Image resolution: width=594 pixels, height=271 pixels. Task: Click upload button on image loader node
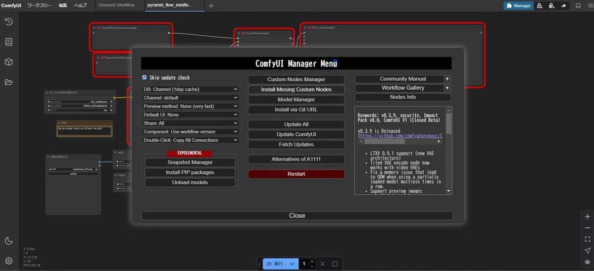coord(73,174)
